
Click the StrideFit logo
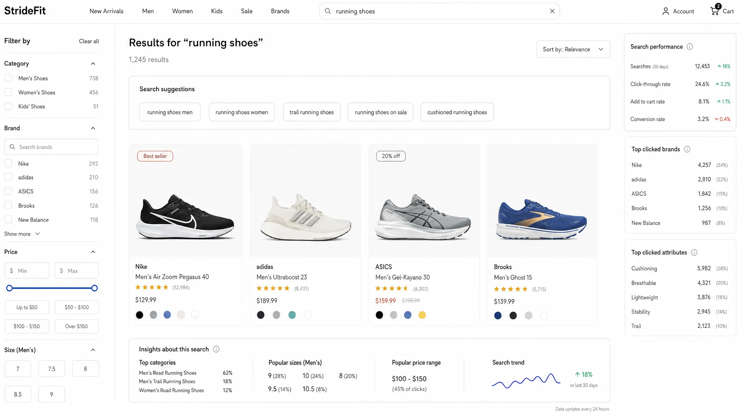[x=25, y=11]
